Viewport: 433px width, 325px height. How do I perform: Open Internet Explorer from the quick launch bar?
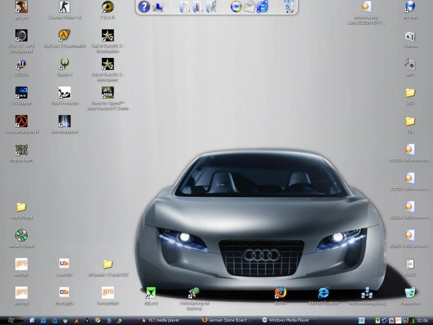pyautogui.click(x=43, y=321)
